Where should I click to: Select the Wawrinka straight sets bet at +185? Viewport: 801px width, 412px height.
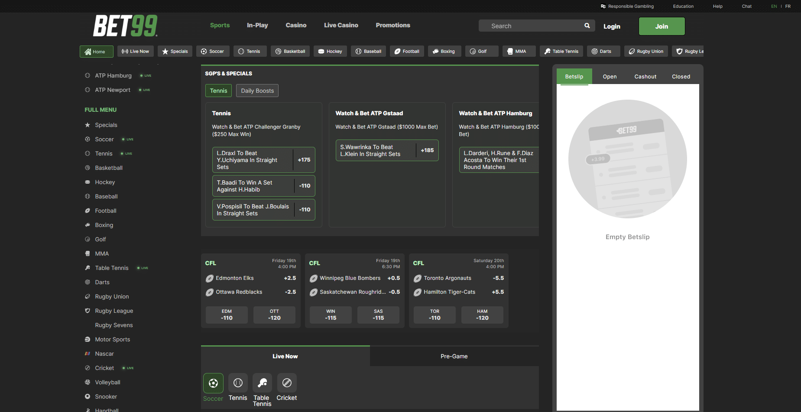[x=387, y=150]
